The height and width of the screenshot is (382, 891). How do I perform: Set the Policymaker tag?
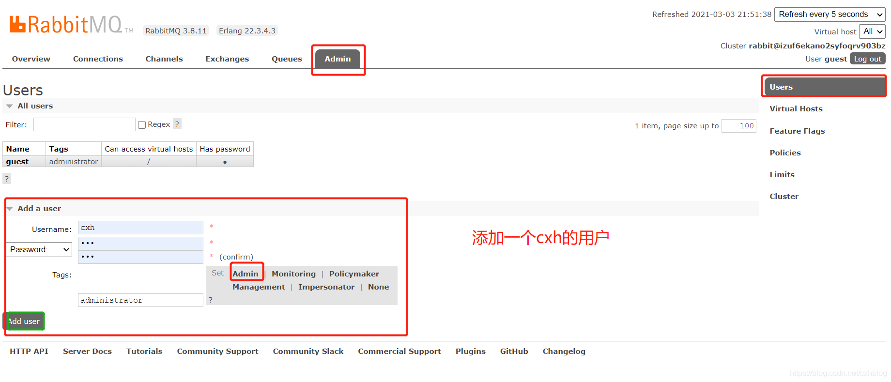pyautogui.click(x=354, y=274)
